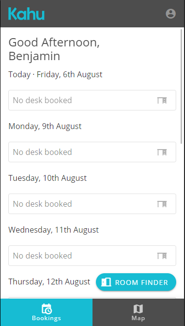Open the user account profile icon
This screenshot has width=185, height=326.
pyautogui.click(x=171, y=14)
